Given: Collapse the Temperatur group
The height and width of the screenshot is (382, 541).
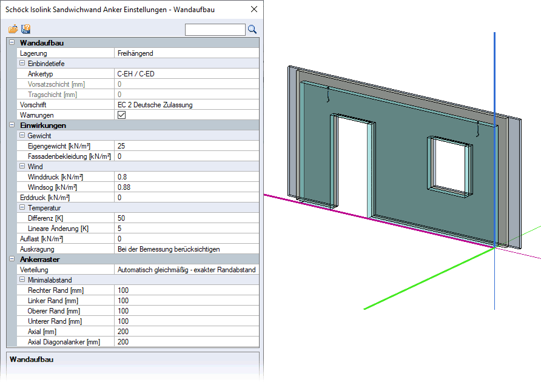Looking at the screenshot, I should tap(22, 207).
